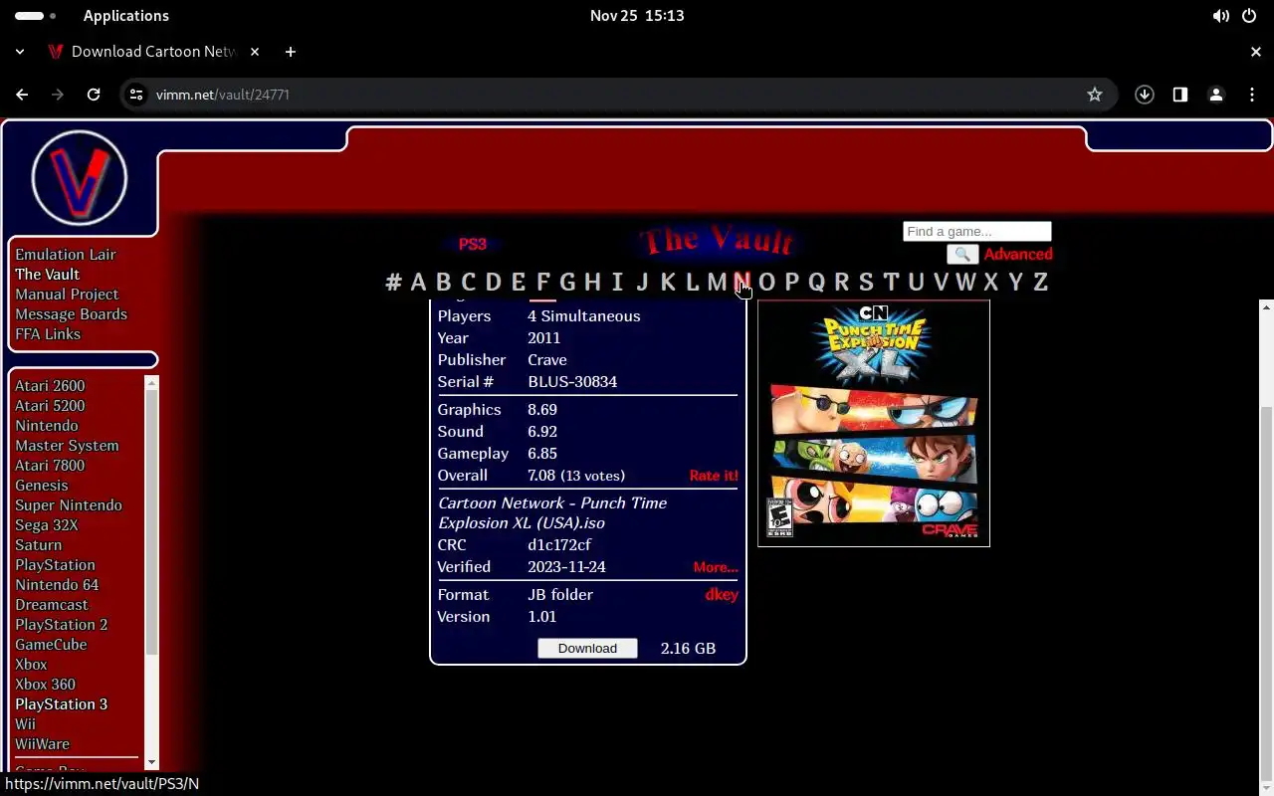
Task: Select PlayStation 3 in the system list
Action: 62,704
